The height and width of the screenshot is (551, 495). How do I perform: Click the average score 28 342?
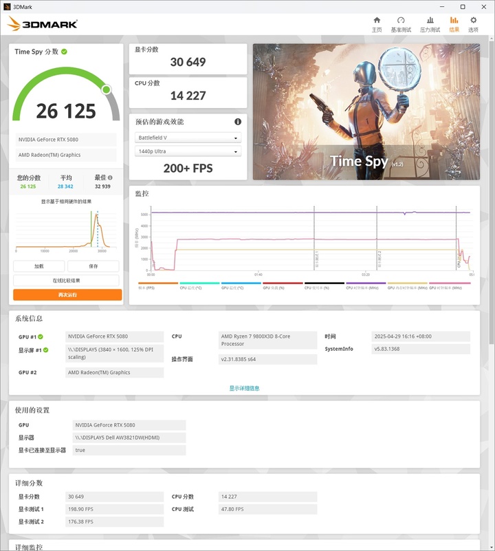(65, 186)
